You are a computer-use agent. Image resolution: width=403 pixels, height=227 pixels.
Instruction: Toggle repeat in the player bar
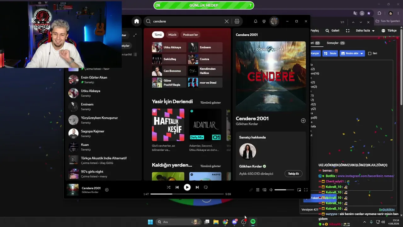pyautogui.click(x=206, y=187)
